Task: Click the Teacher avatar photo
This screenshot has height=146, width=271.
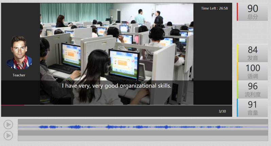Action: pyautogui.click(x=19, y=53)
